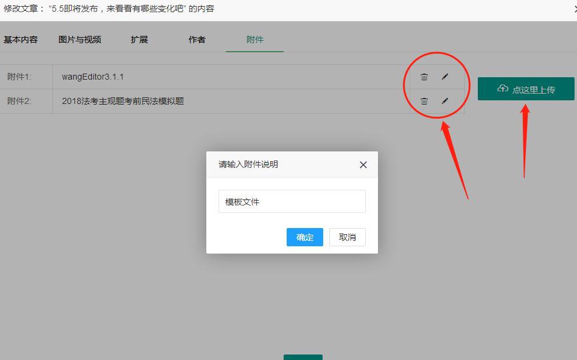Close the 请输入附件说明 dialog with X

pos(363,165)
